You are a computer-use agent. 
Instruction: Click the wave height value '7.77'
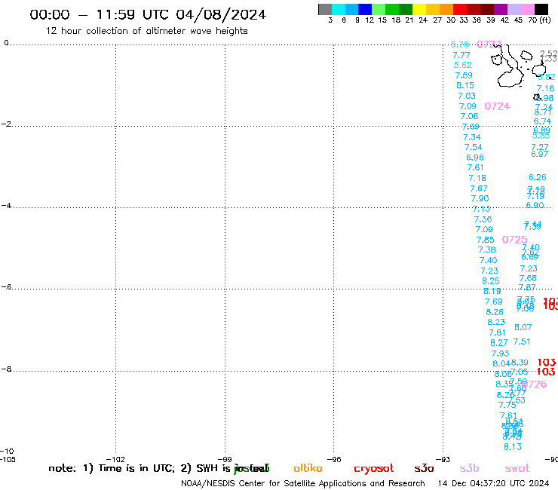pyautogui.click(x=461, y=55)
